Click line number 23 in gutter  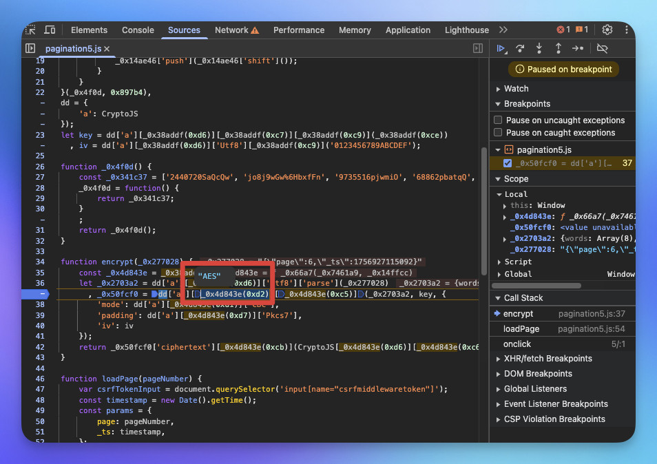click(x=40, y=135)
